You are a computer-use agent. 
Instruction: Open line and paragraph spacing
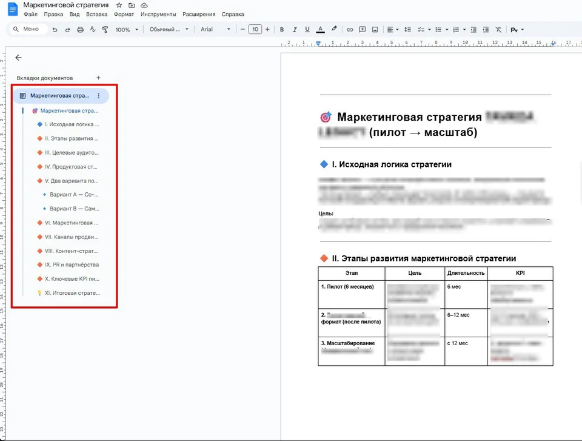tap(407, 29)
